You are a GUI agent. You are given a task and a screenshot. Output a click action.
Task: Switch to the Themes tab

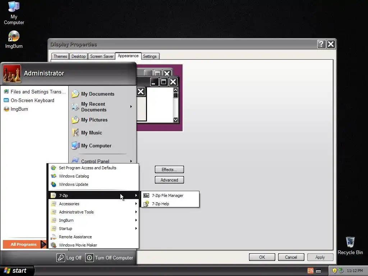[x=60, y=56]
